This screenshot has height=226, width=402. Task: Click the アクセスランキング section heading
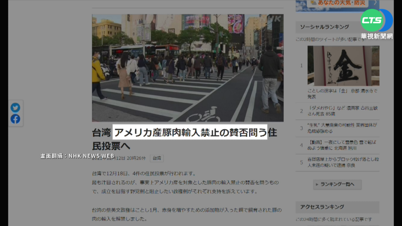(x=322, y=207)
